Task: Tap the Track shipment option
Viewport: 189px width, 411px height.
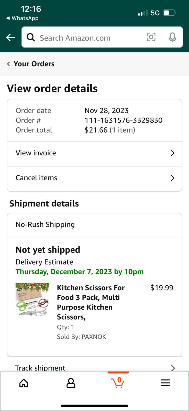Action: [40, 368]
